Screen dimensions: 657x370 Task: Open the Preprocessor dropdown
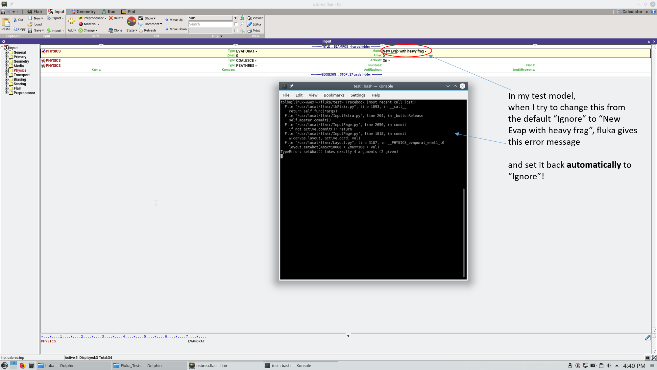pyautogui.click(x=92, y=18)
